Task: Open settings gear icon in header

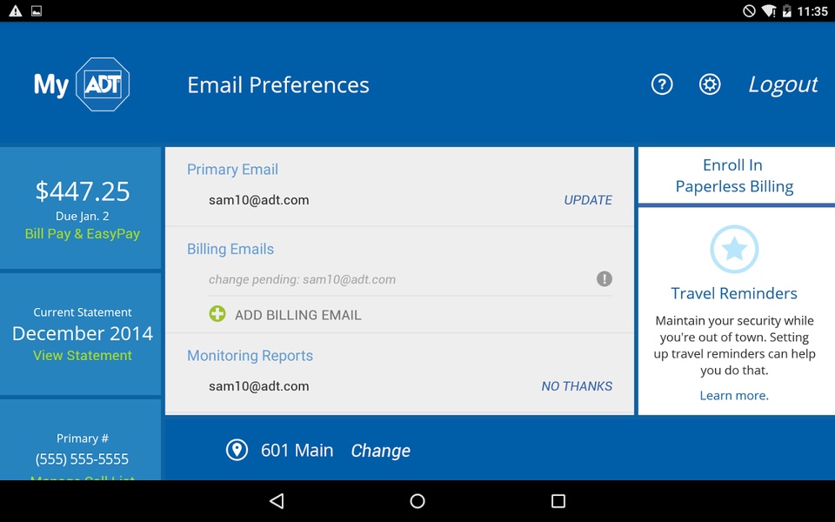Action: [x=710, y=84]
